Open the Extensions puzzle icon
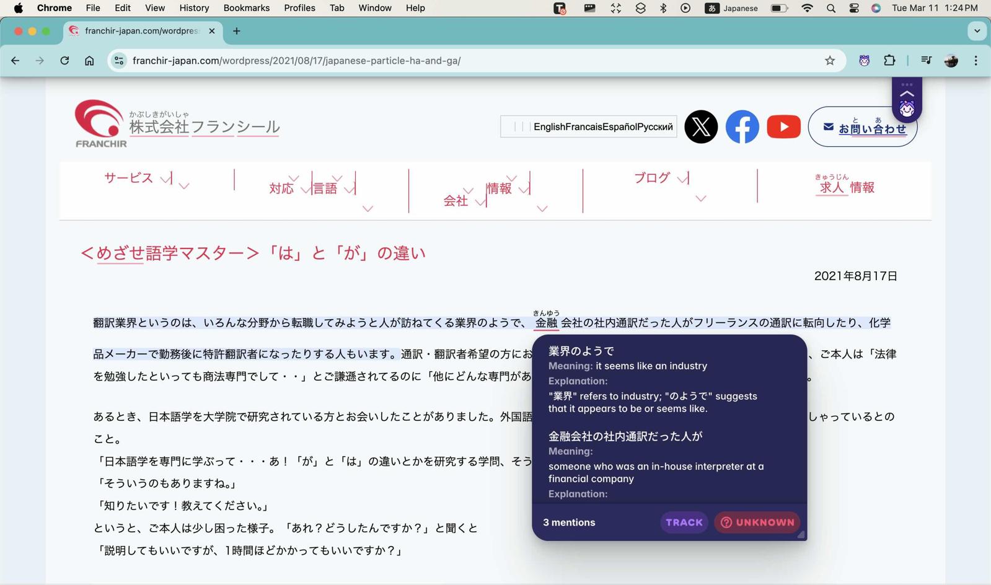The image size is (991, 585). pos(889,60)
